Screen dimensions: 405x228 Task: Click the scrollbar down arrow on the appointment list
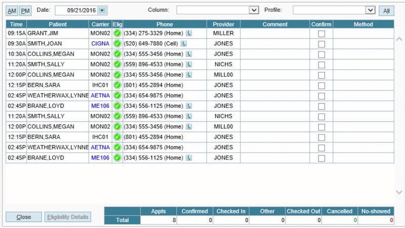tap(399, 192)
